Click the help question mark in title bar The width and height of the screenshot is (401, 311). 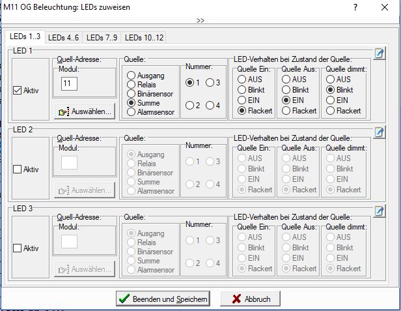pos(355,7)
